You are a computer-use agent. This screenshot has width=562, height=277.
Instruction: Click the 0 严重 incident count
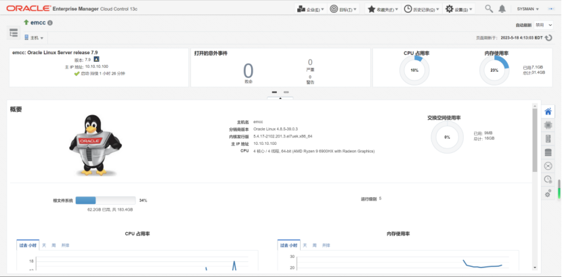310,62
